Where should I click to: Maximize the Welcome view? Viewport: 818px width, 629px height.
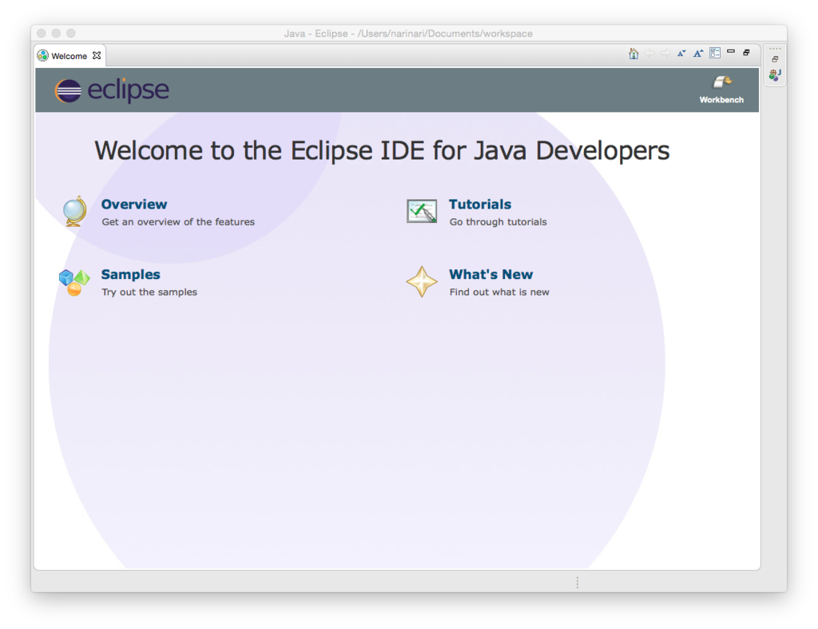[x=747, y=53]
